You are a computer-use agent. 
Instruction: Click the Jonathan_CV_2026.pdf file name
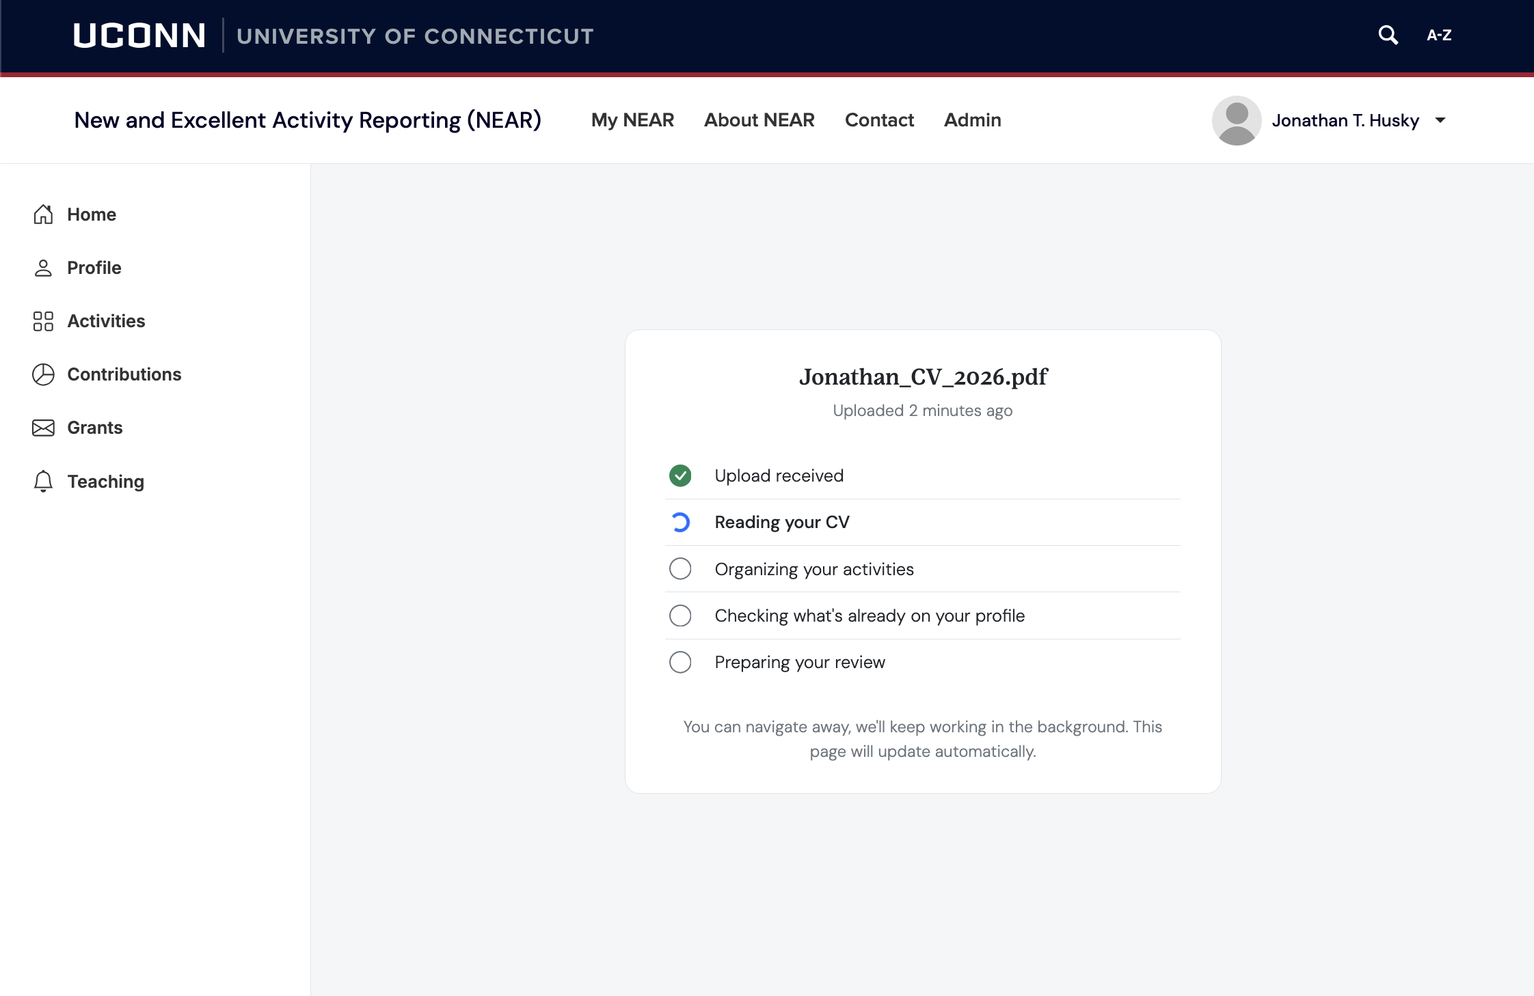pyautogui.click(x=923, y=377)
